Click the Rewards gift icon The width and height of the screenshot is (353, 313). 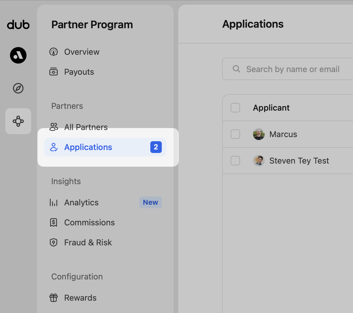pyautogui.click(x=54, y=298)
